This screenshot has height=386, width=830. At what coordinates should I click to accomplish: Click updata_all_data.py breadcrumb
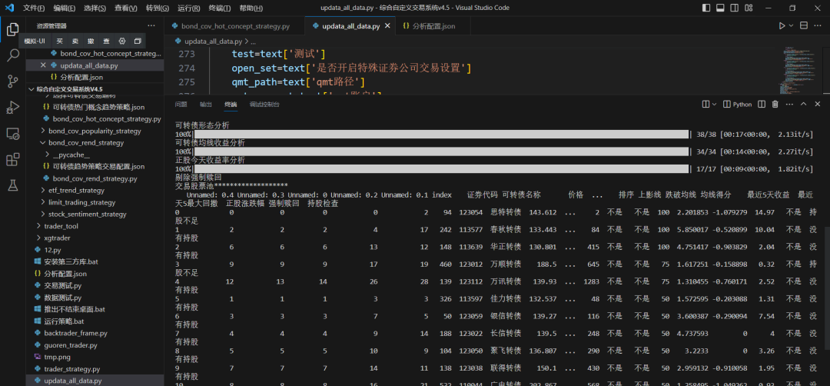(x=214, y=41)
